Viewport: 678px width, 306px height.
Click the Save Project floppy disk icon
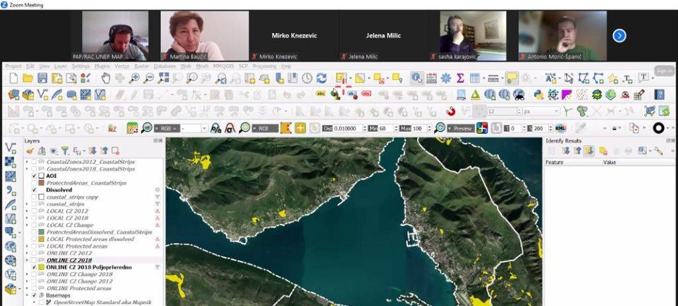point(42,78)
